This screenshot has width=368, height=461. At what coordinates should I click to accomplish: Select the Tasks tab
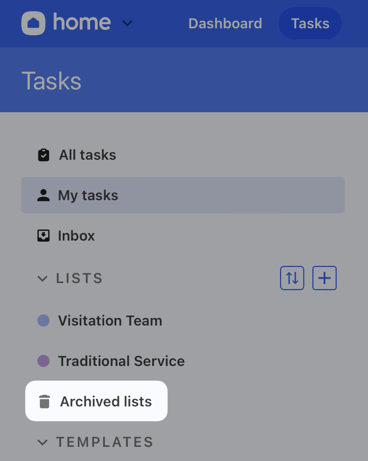coord(310,23)
